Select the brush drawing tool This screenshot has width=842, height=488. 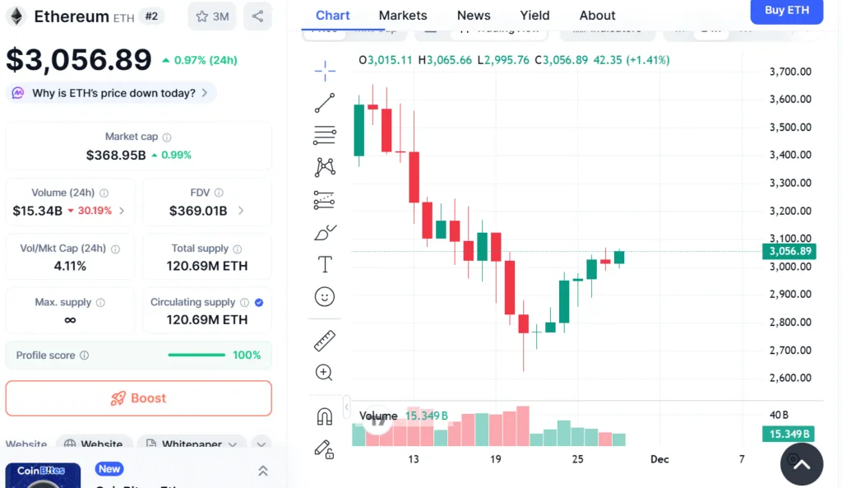324,232
